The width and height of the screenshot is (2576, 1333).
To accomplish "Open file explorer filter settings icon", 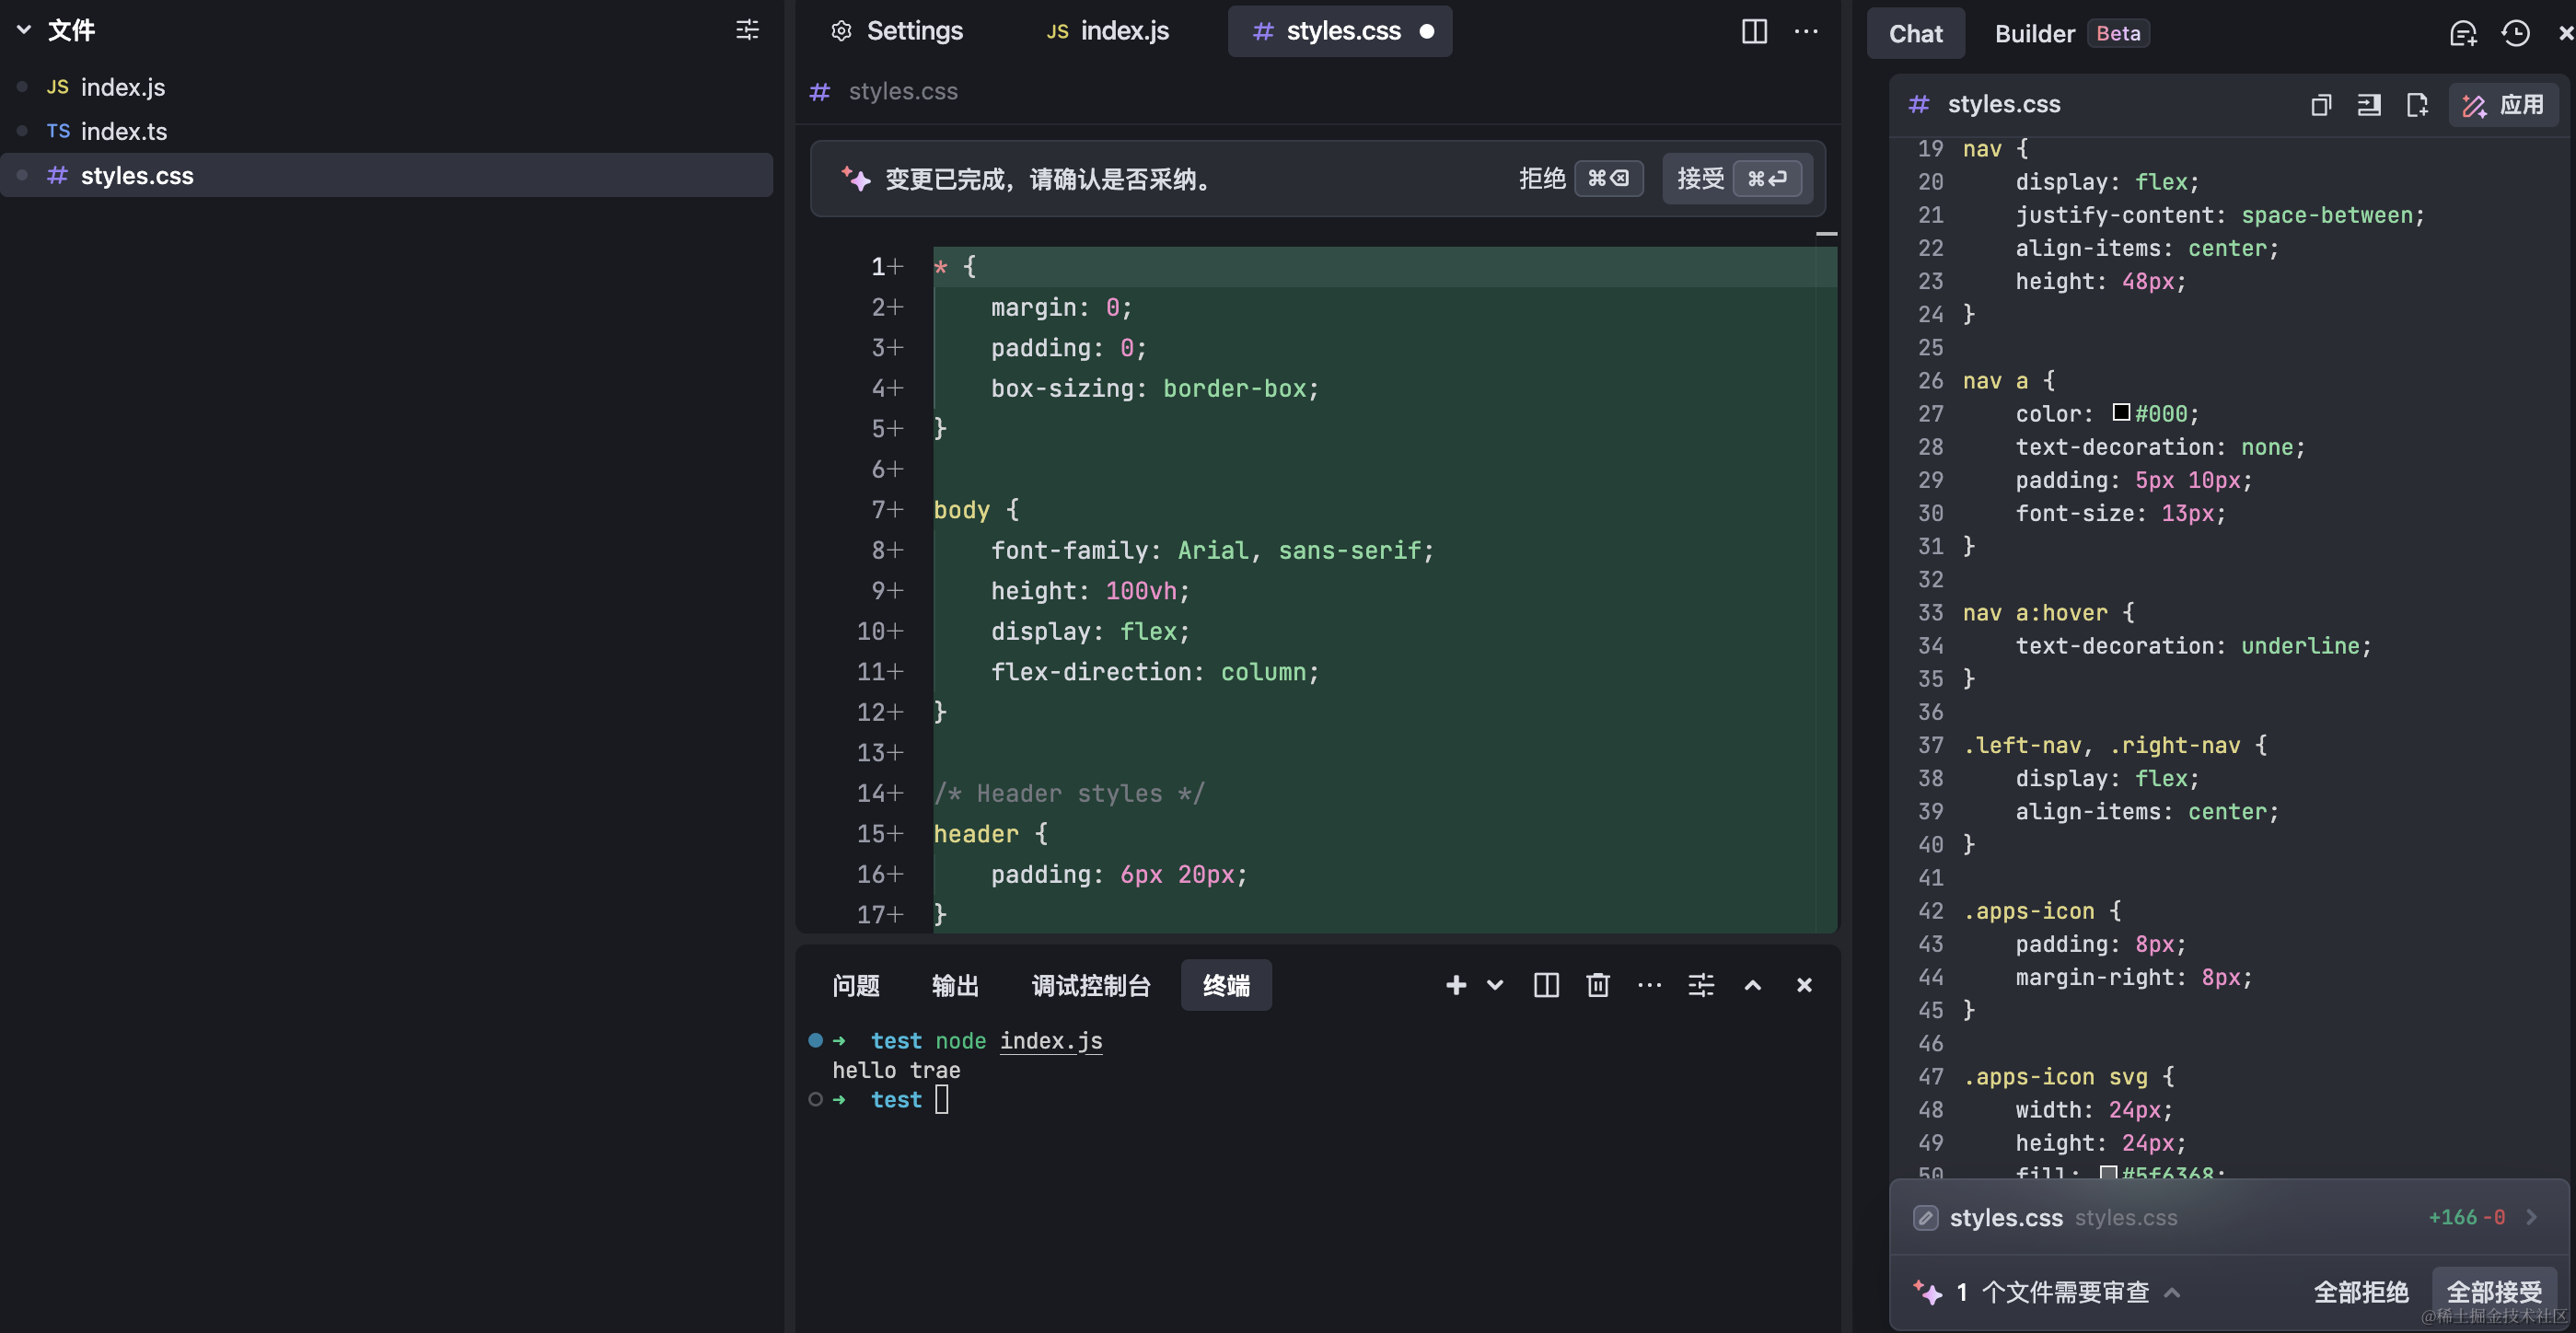I will pos(747,30).
